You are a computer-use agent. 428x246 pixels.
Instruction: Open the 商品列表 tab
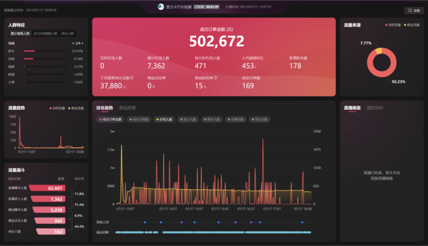point(128,108)
